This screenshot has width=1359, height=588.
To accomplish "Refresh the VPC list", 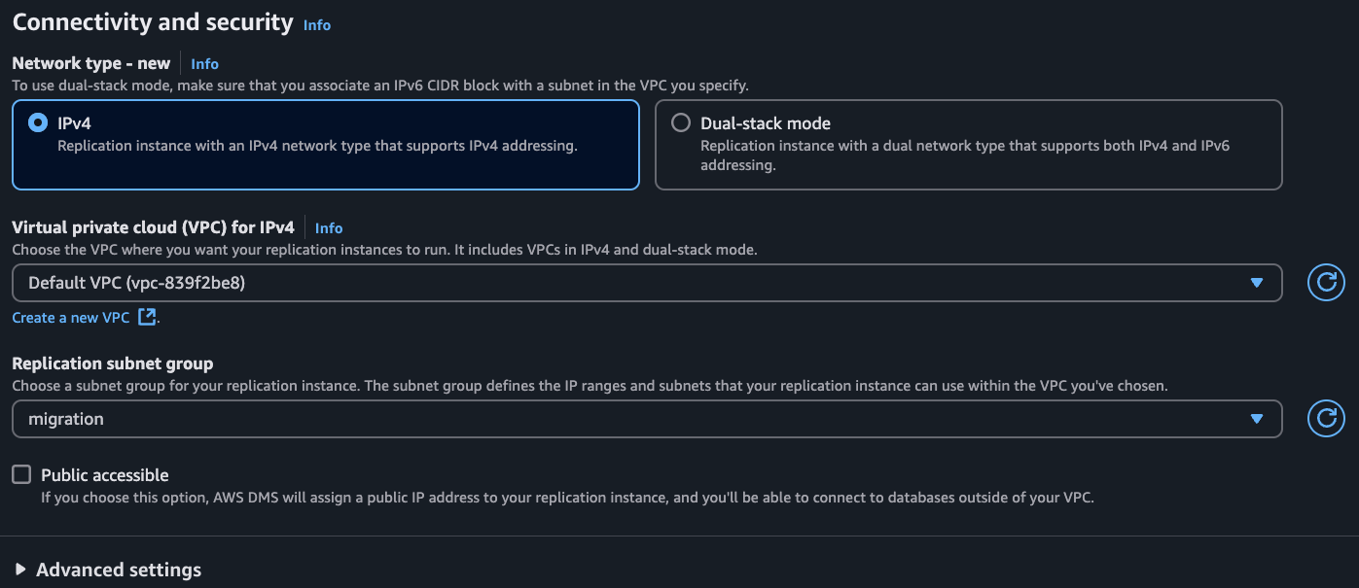I will (x=1326, y=283).
